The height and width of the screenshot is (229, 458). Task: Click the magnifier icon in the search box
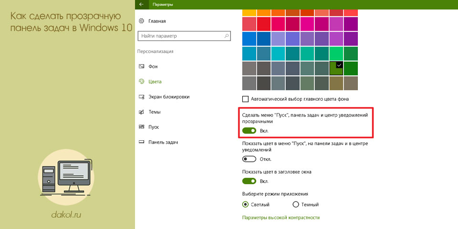click(x=226, y=36)
